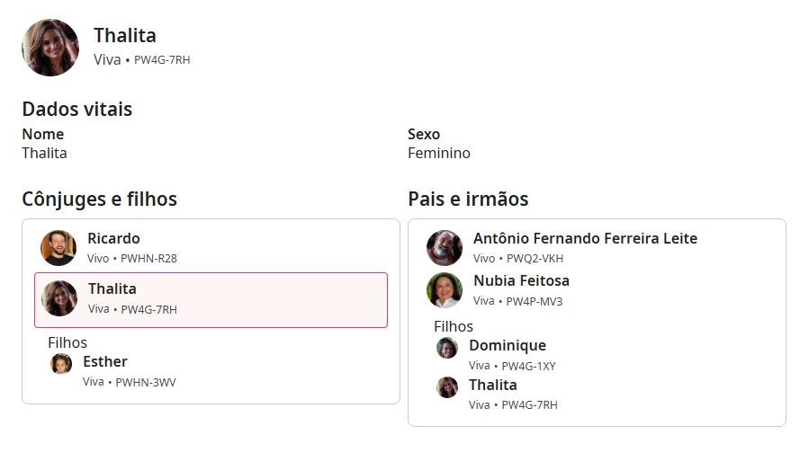Click Ricardo's ID PWHN-R28
Screen dimensions: 809x470
tap(148, 259)
